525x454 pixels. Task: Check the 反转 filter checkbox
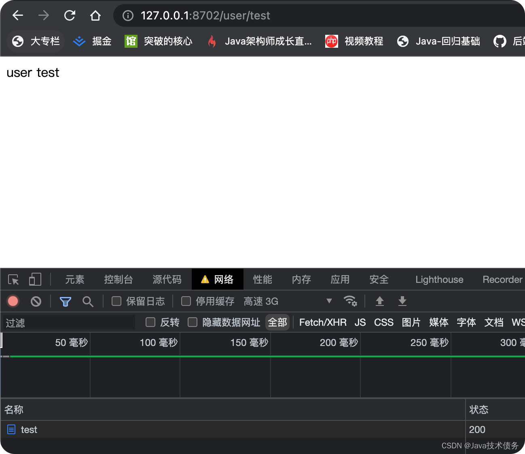(150, 322)
